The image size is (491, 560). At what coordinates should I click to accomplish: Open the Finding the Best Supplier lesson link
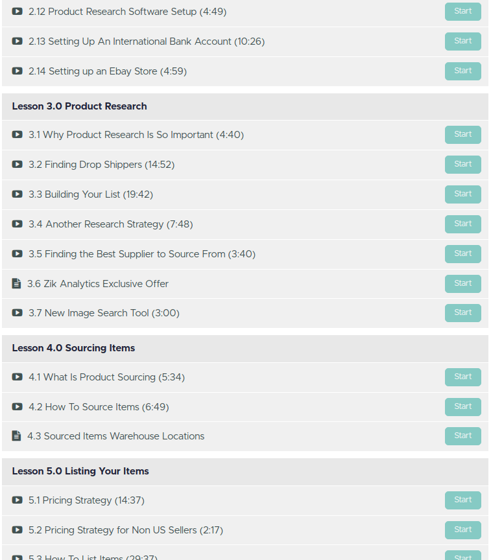coord(141,254)
